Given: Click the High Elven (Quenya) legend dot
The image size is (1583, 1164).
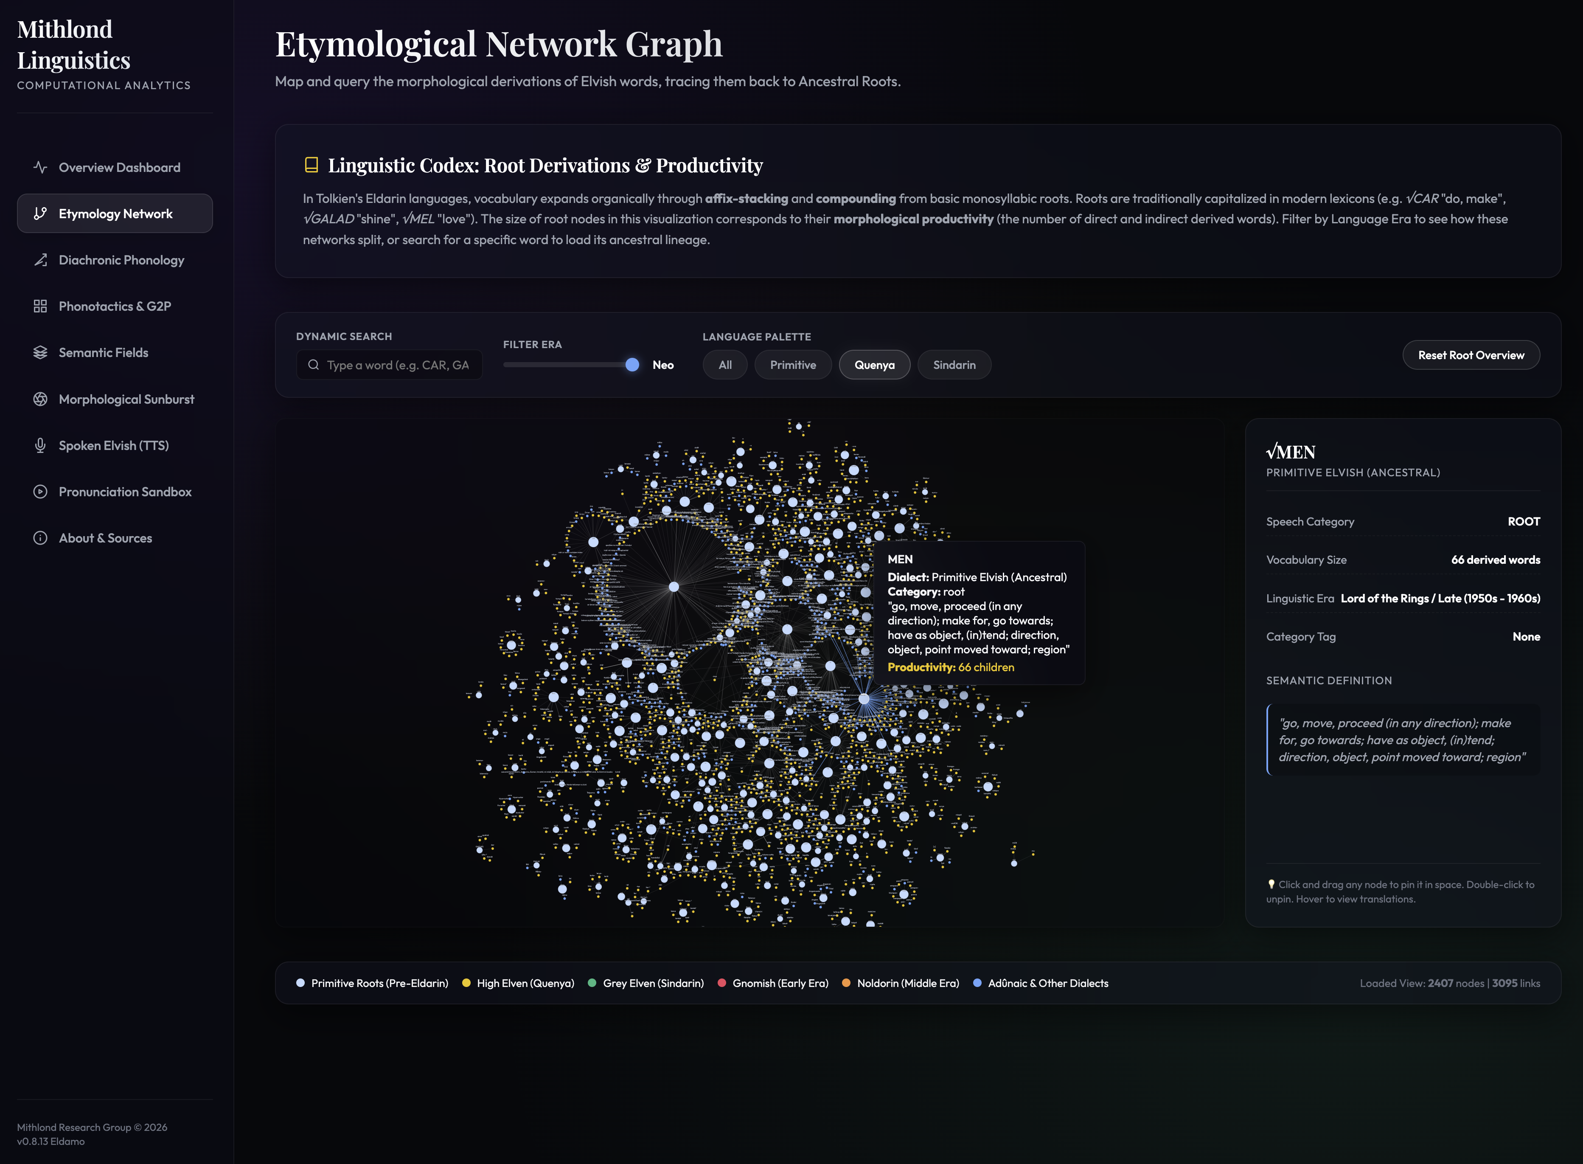Looking at the screenshot, I should [x=466, y=983].
